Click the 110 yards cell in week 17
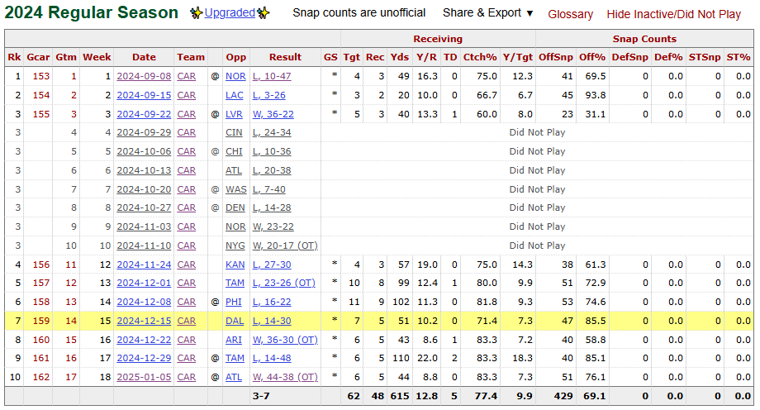 401,358
